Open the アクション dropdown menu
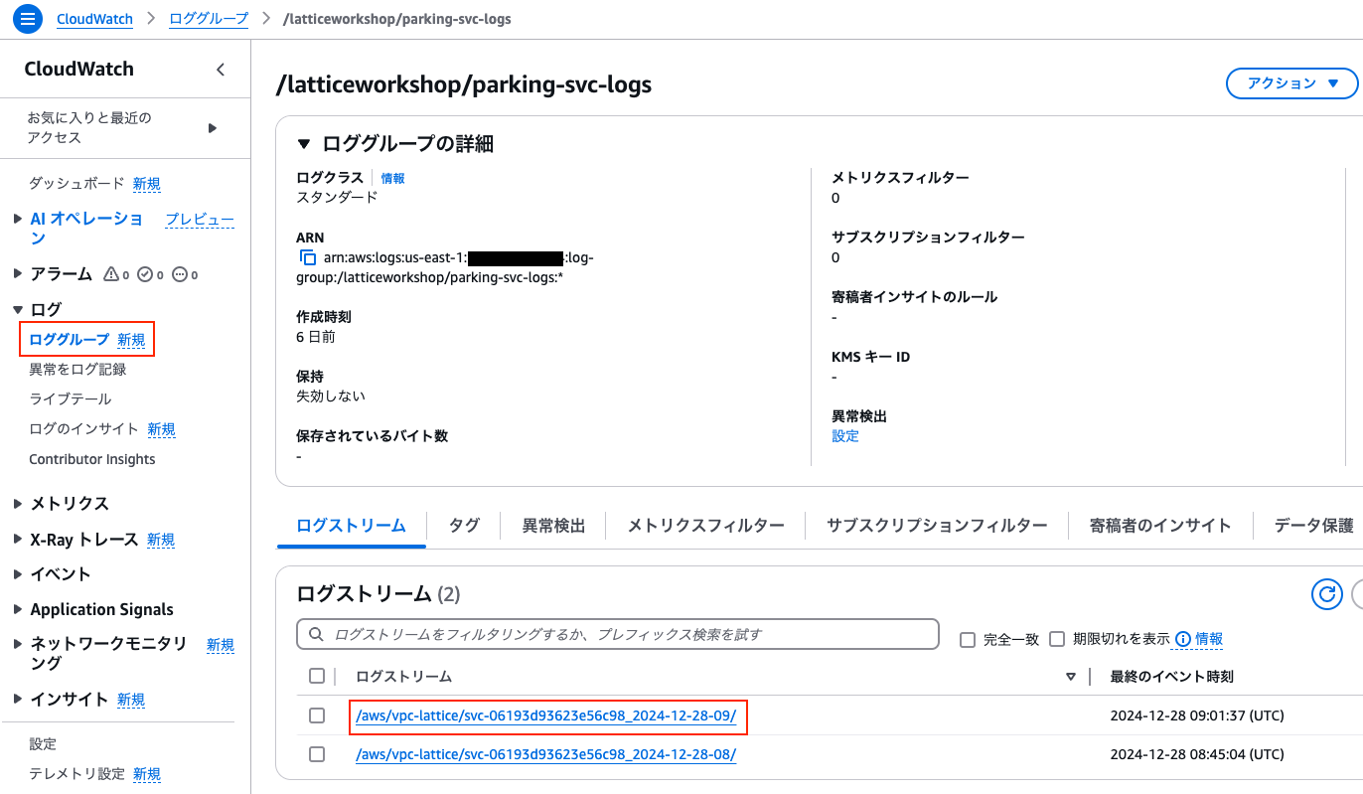The image size is (1363, 794). (1292, 83)
